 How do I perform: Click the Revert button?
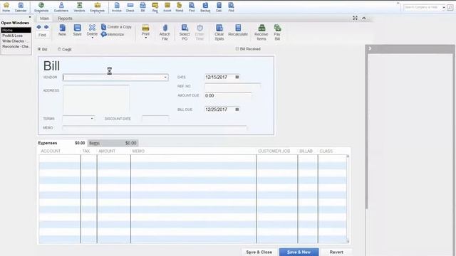tap(336, 252)
